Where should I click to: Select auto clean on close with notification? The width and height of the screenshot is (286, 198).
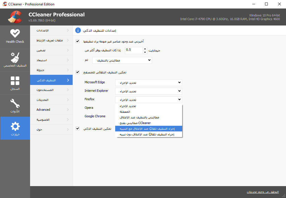click(149, 129)
